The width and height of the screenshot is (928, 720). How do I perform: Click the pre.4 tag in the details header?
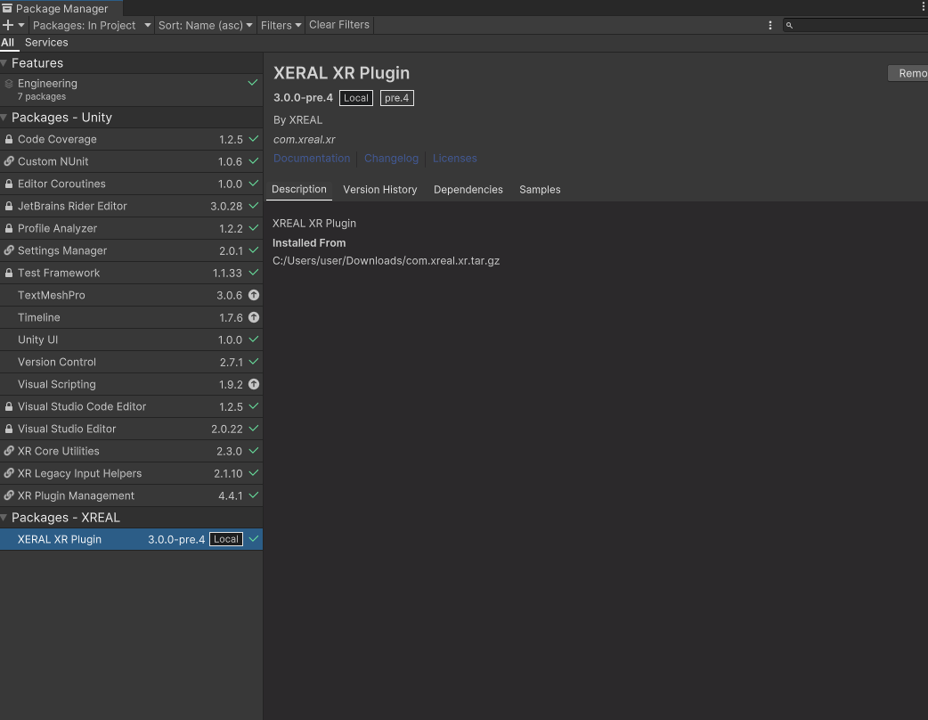click(397, 98)
